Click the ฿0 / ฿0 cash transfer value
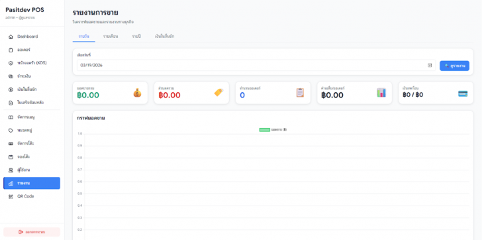The width and height of the screenshot is (482, 240). click(x=413, y=95)
